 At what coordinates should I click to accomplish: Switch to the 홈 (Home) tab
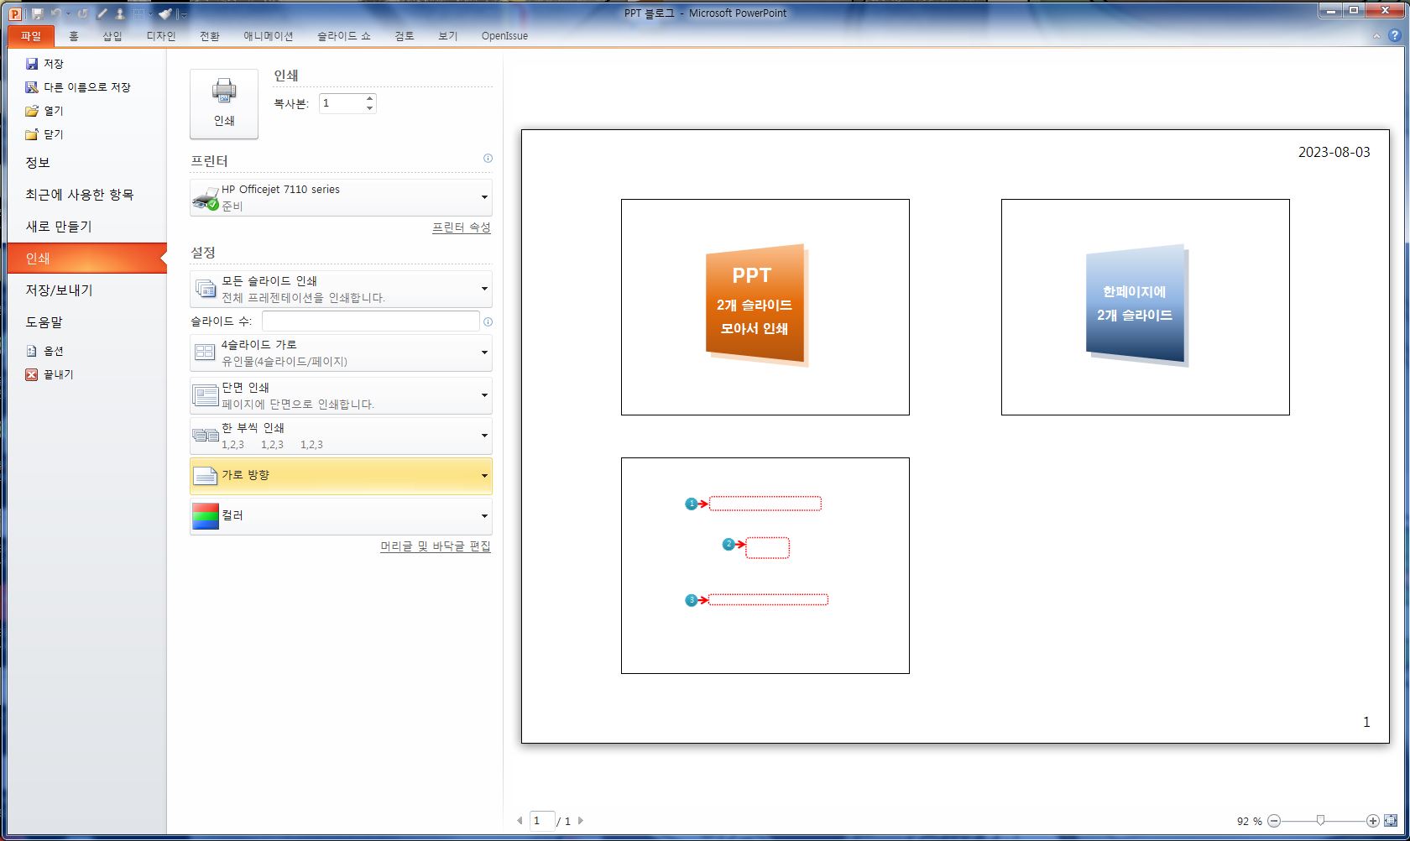coord(74,36)
